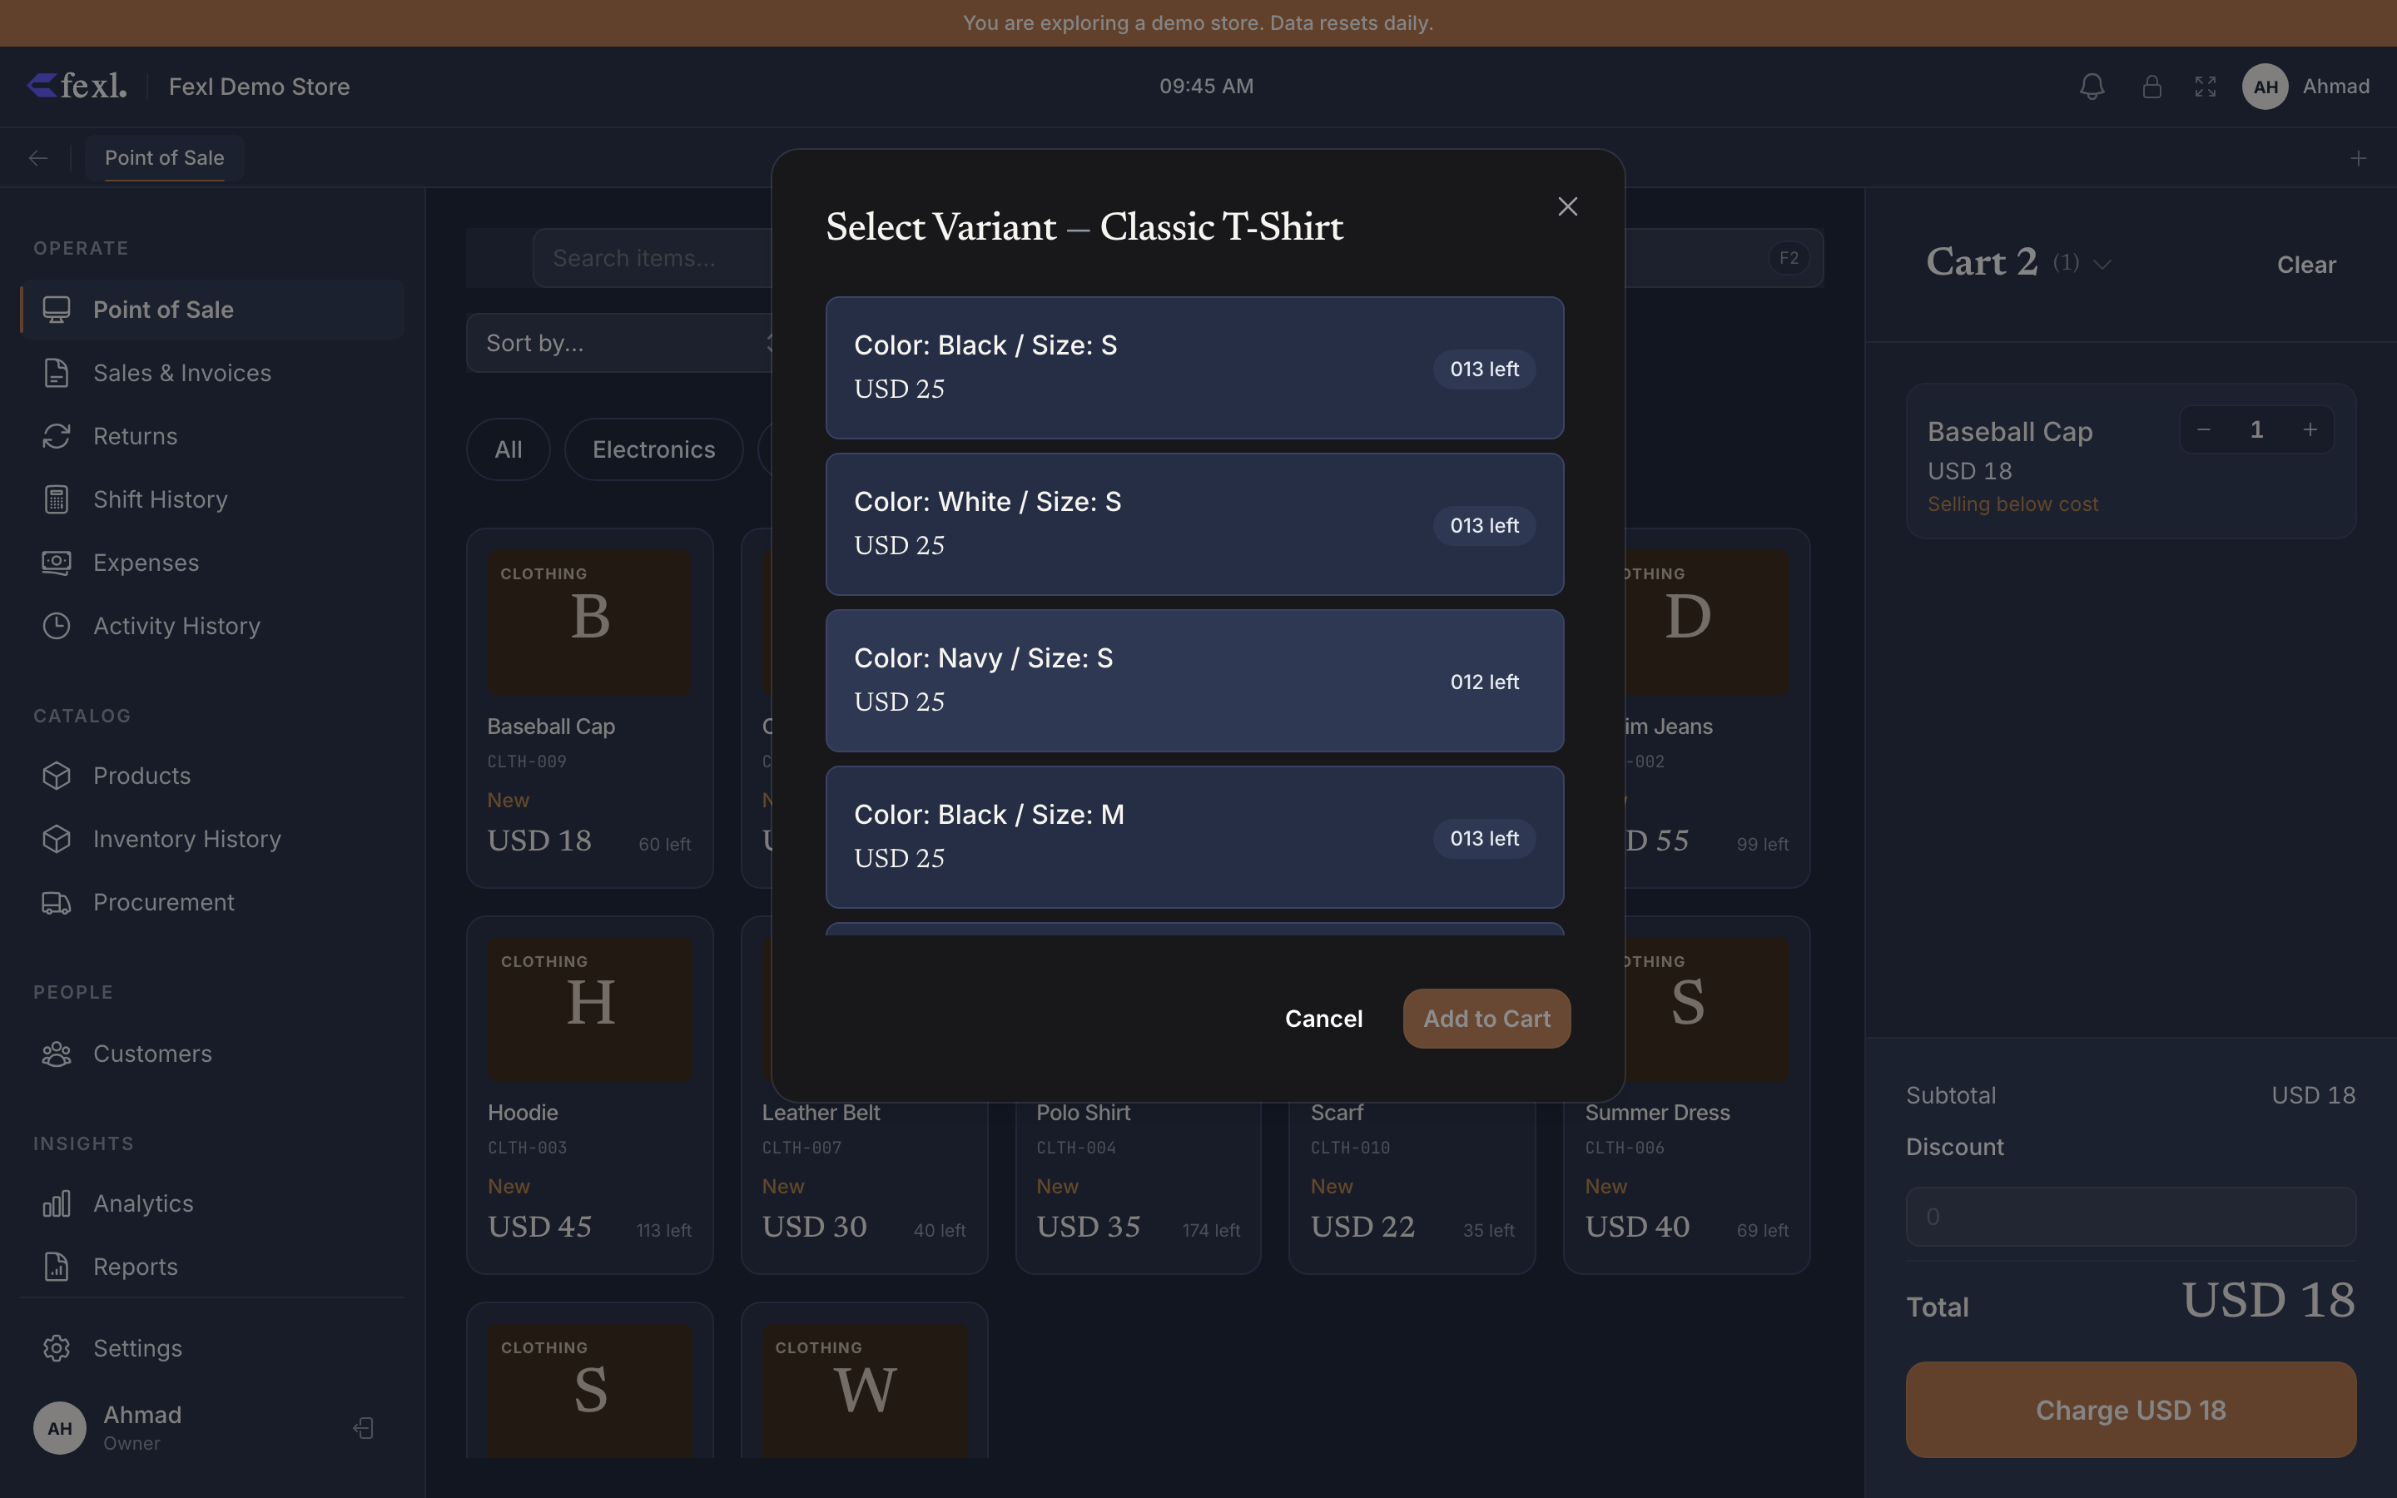Open the Hoodie product card
Screen dimensions: 2397x1498
[x=589, y=1094]
